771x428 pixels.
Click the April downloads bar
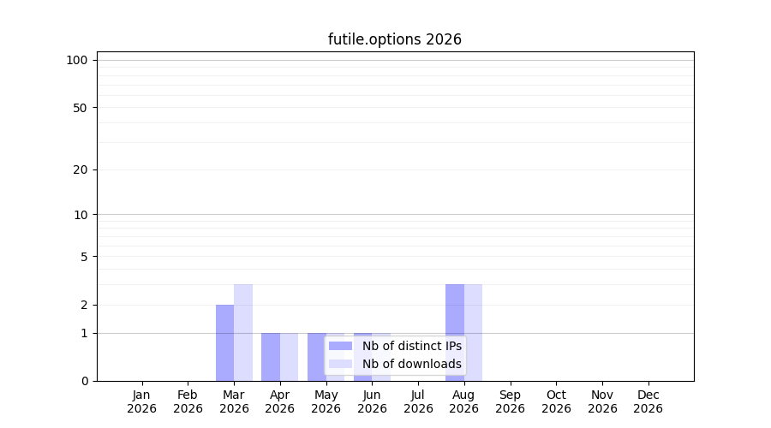[x=290, y=357]
